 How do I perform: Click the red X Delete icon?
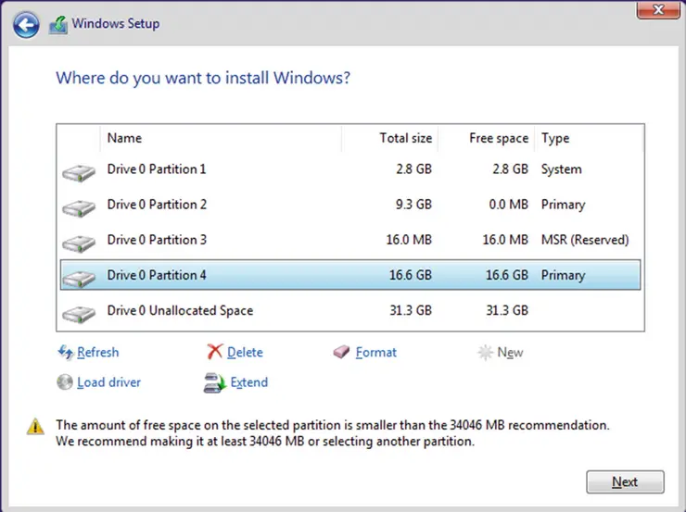(x=214, y=352)
